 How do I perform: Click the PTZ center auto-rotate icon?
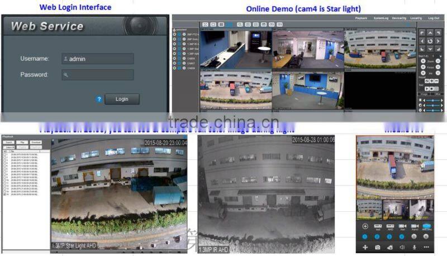point(430,41)
